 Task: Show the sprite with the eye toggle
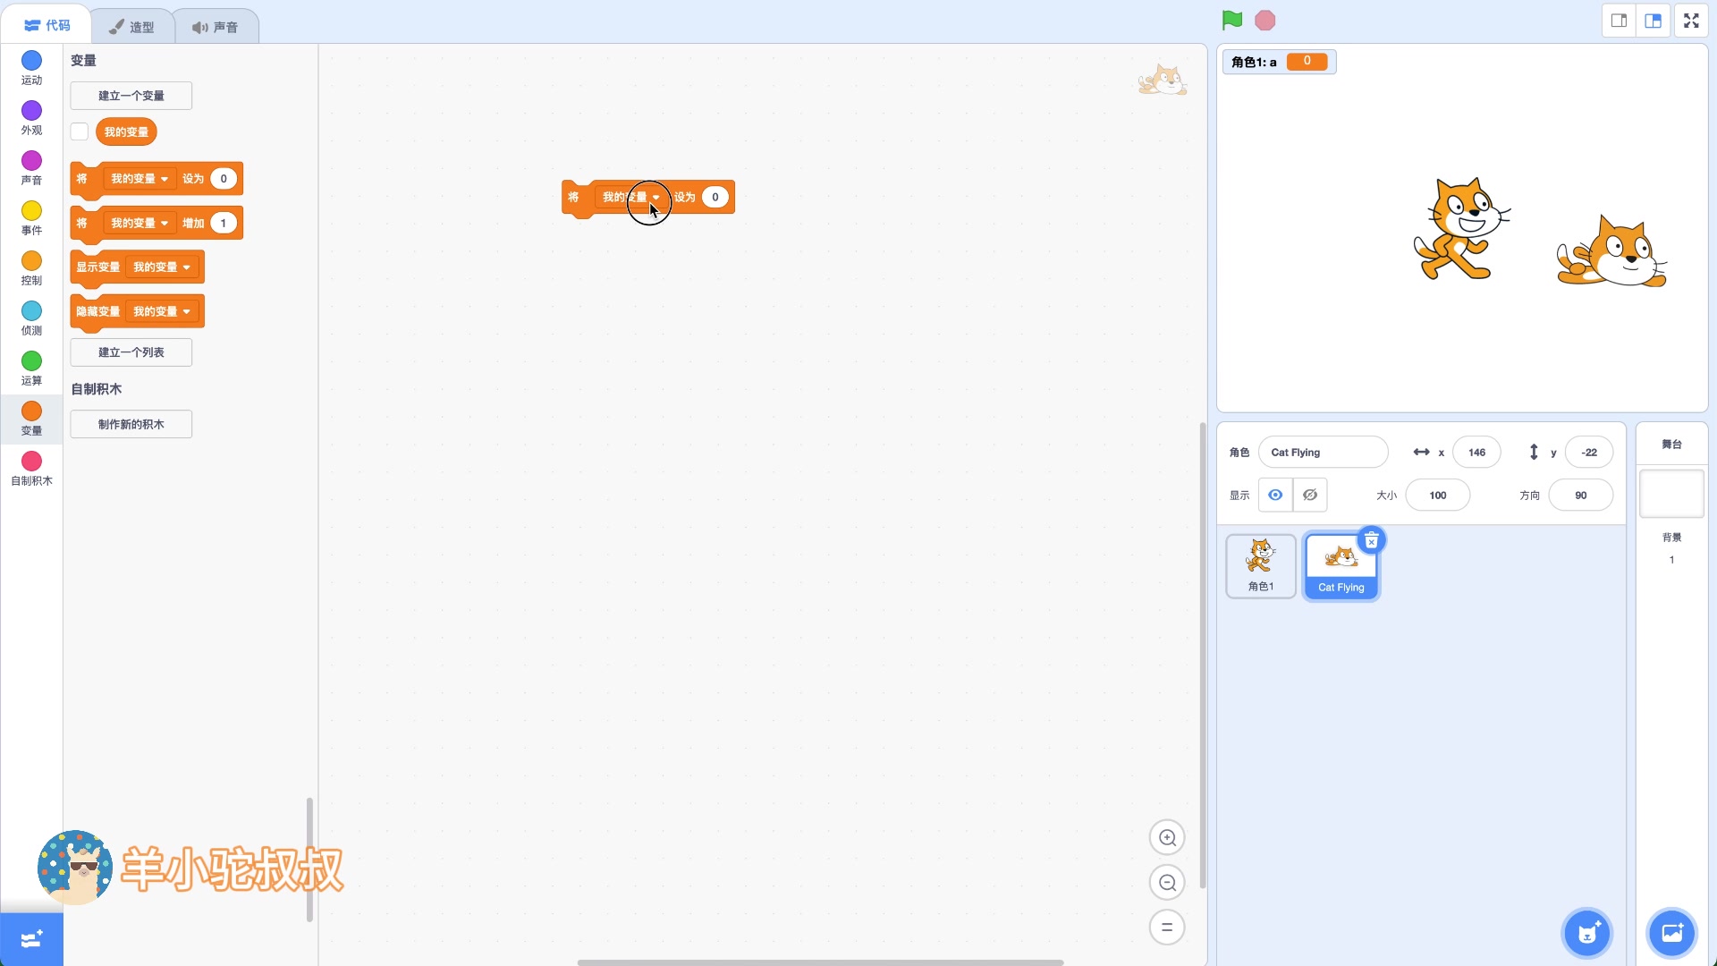(x=1274, y=495)
